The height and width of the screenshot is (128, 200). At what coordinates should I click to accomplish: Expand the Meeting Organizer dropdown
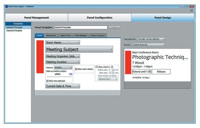(63, 56)
